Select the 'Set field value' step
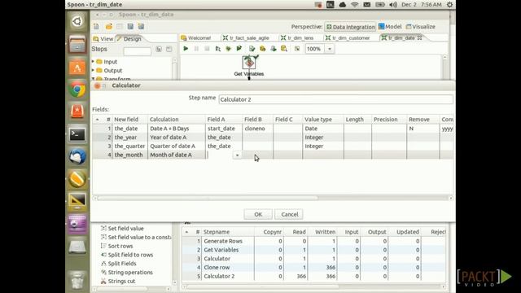 coord(125,228)
